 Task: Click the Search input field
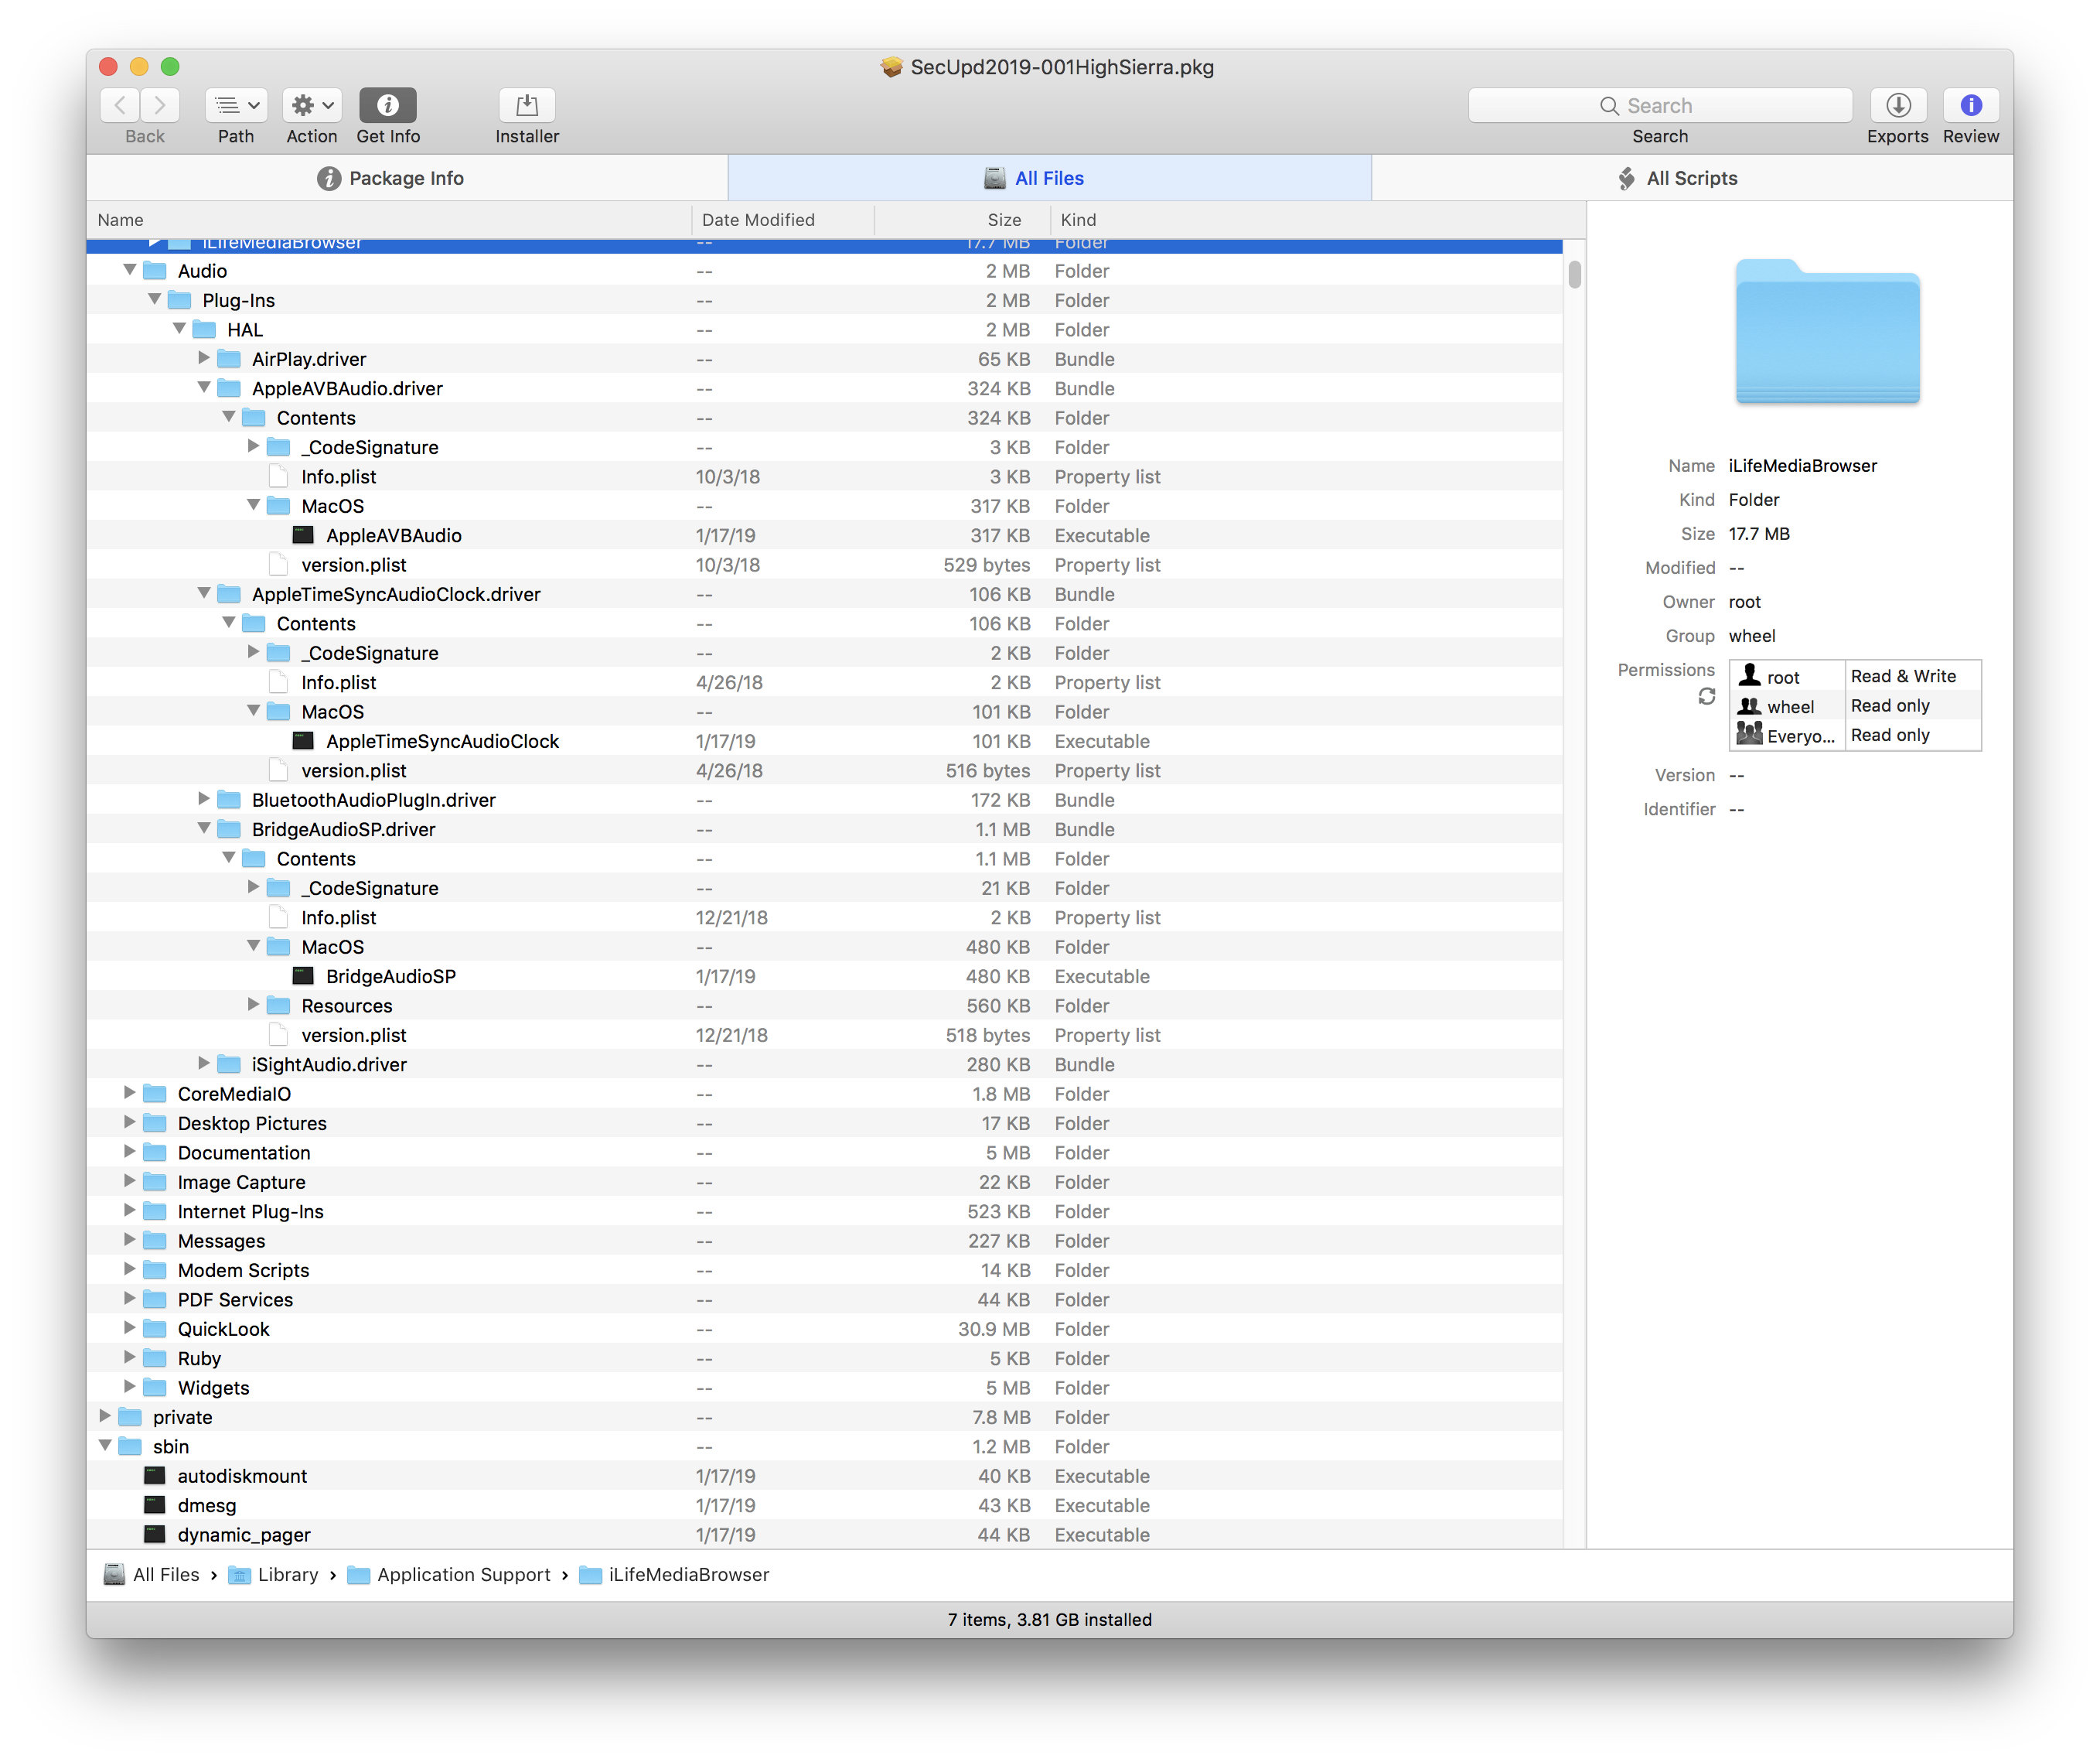(1659, 105)
